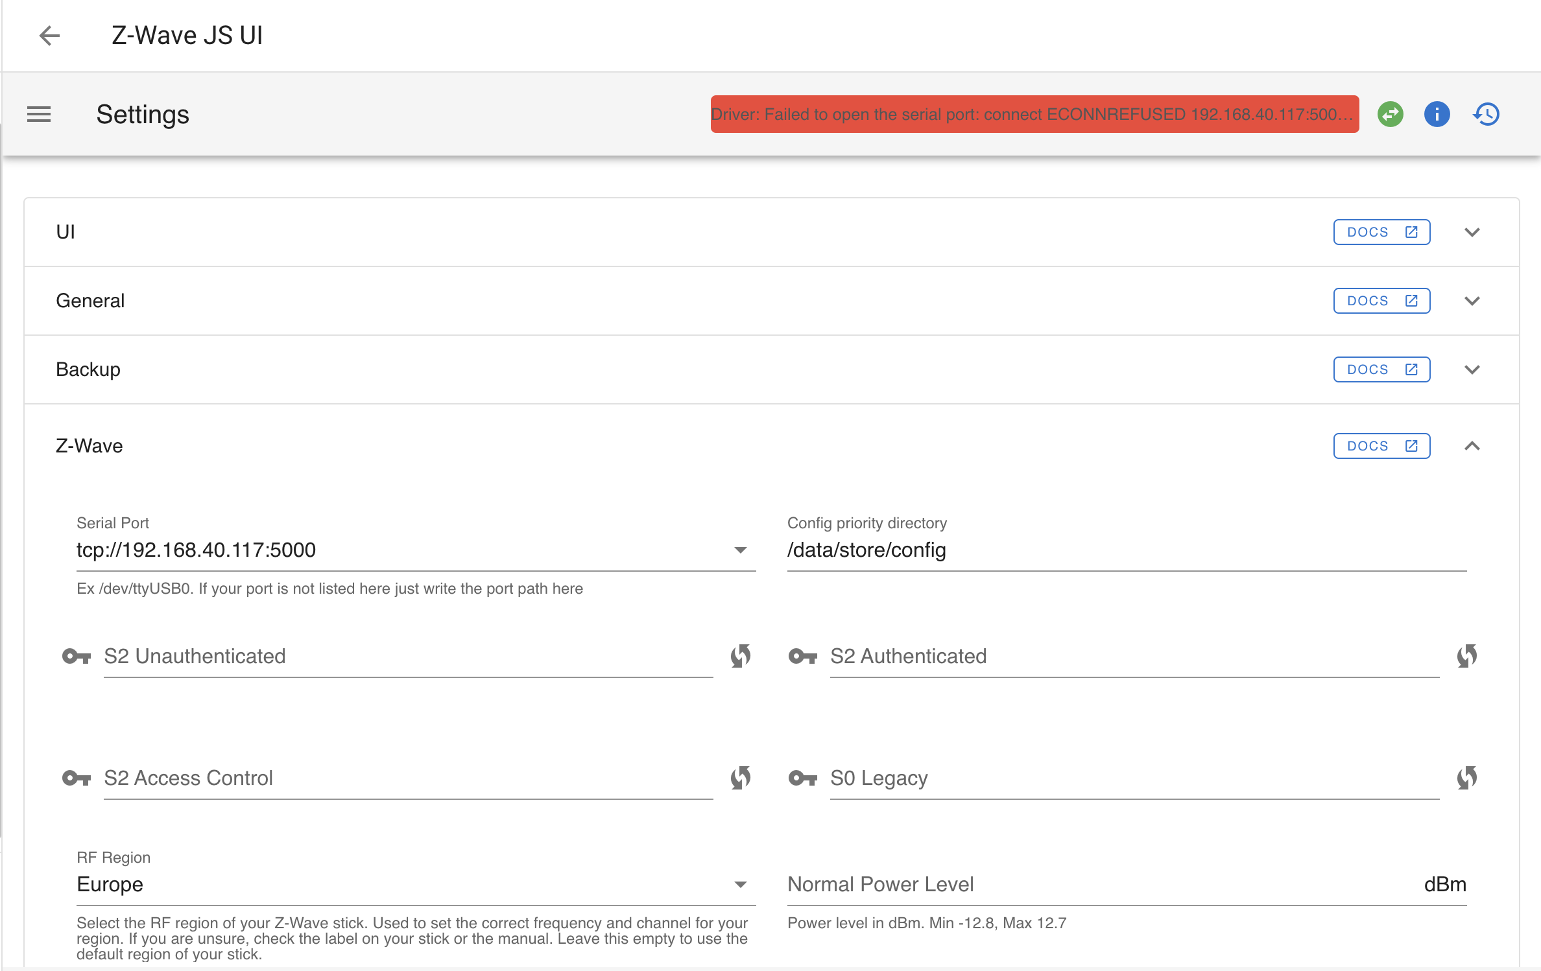Click the S0 Legacy key field
This screenshot has height=971, width=1541.
point(1135,778)
